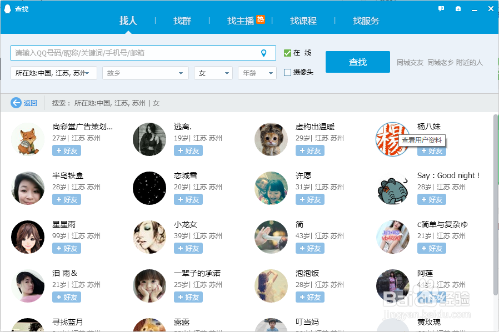The width and height of the screenshot is (499, 332).
Task: Open avatar of 泪 雨 &
Action: pos(28,286)
